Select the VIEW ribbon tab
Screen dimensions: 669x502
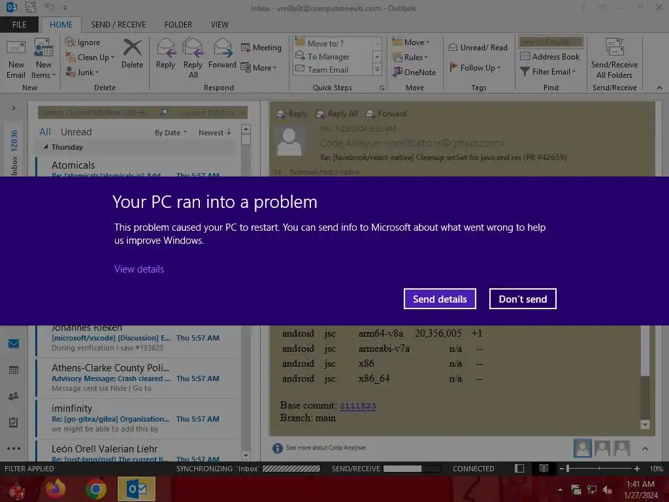click(x=220, y=25)
